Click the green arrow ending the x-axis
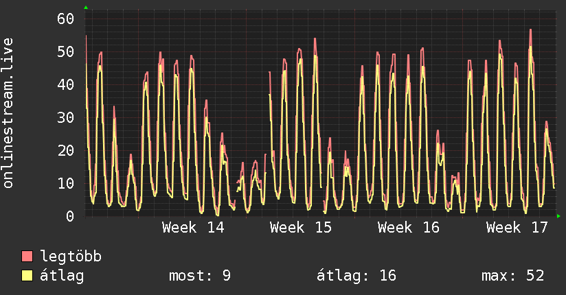Image resolution: width=566 pixels, height=295 pixels. 558,216
